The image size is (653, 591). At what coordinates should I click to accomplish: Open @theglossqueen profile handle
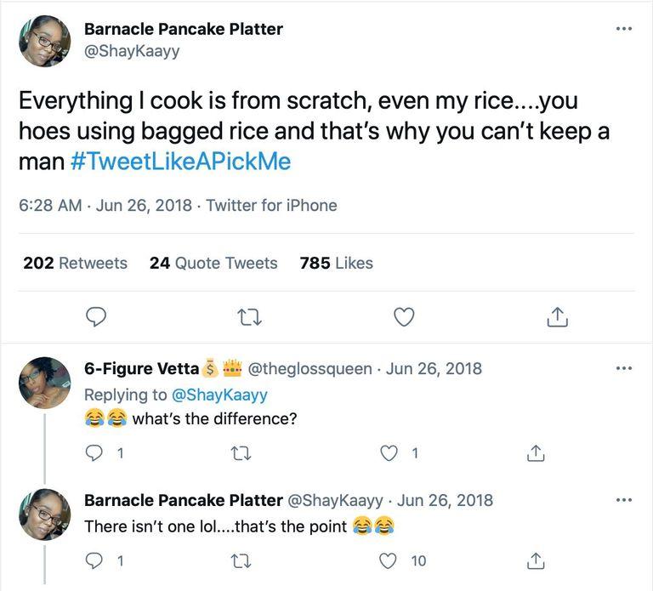click(309, 368)
